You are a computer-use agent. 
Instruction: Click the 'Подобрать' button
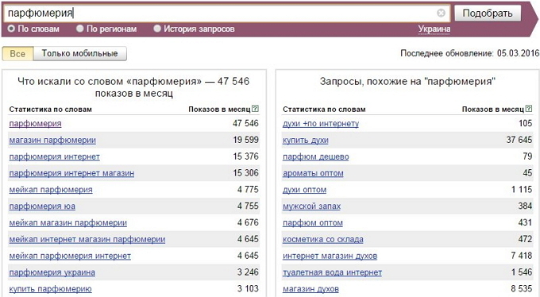(x=488, y=13)
